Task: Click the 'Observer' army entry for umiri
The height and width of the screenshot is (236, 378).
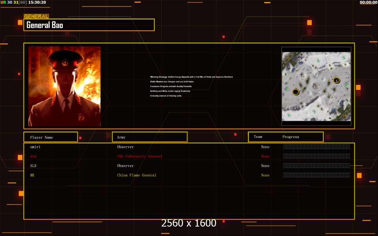Action: click(125, 147)
